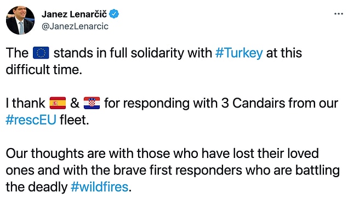The image size is (348, 198).
Task: Open the tweet's more options ellipsis menu
Action: pyautogui.click(x=339, y=14)
